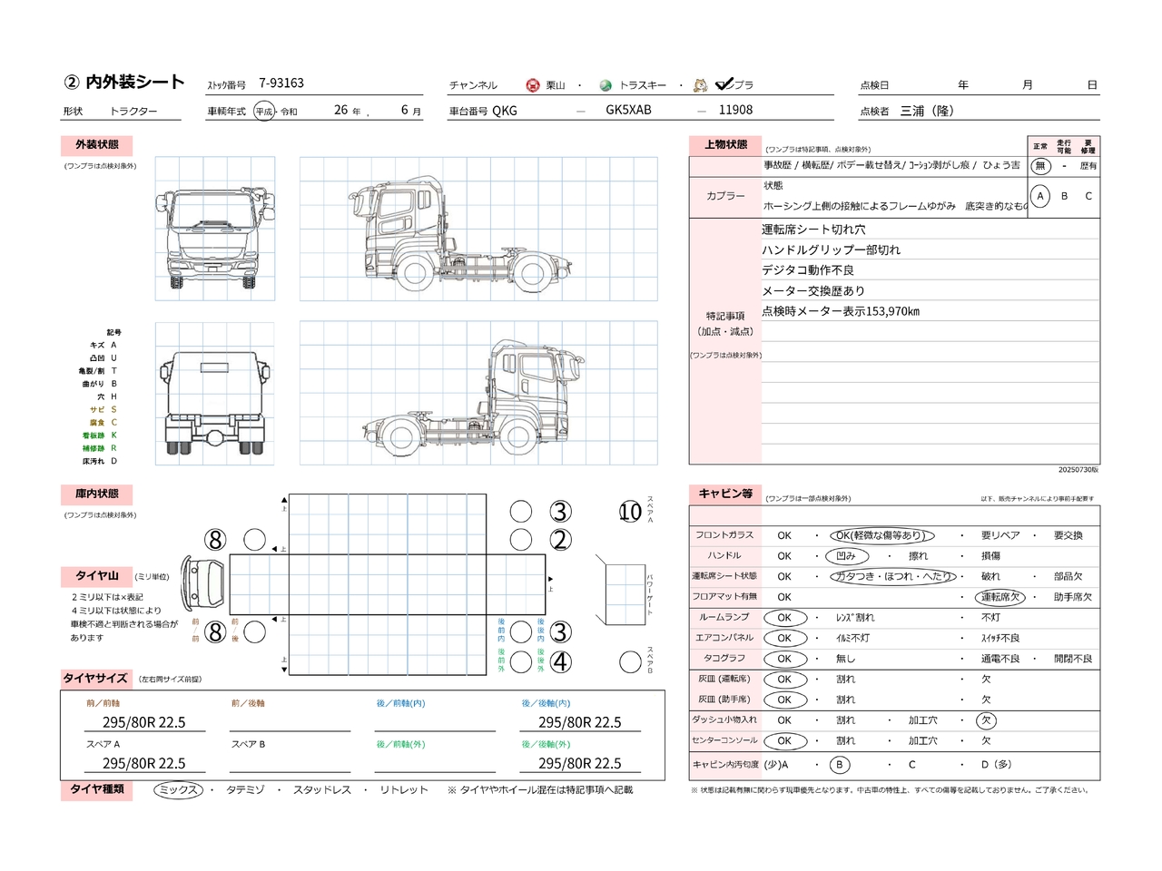
Task: Click the red 栗山 channel icon
Action: (x=533, y=85)
